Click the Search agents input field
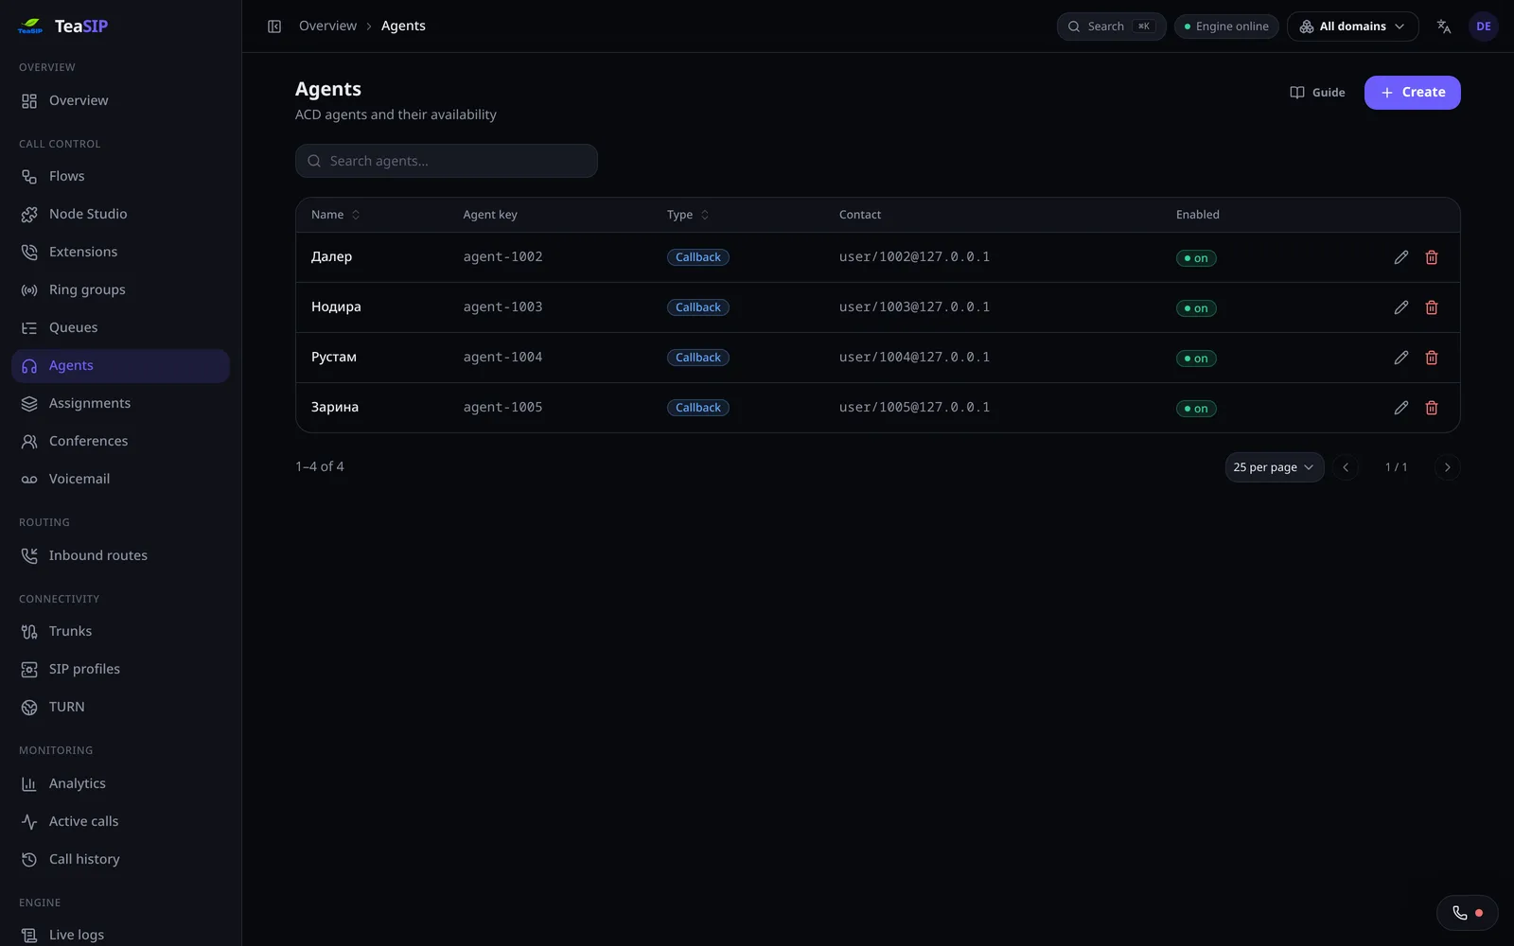 (447, 161)
